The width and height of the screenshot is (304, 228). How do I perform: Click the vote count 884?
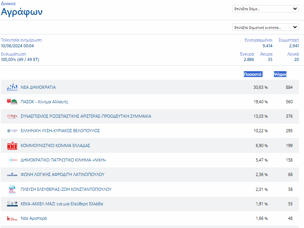289,87
